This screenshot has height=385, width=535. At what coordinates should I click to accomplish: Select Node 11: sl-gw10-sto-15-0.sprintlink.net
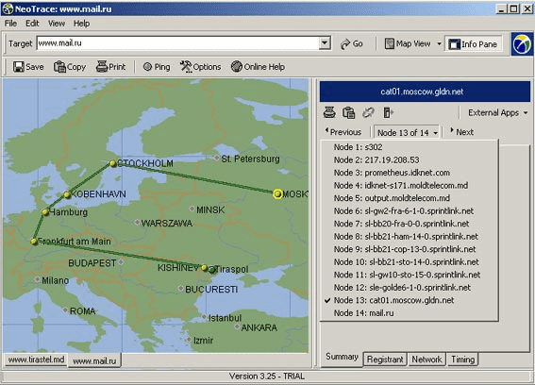click(x=410, y=275)
